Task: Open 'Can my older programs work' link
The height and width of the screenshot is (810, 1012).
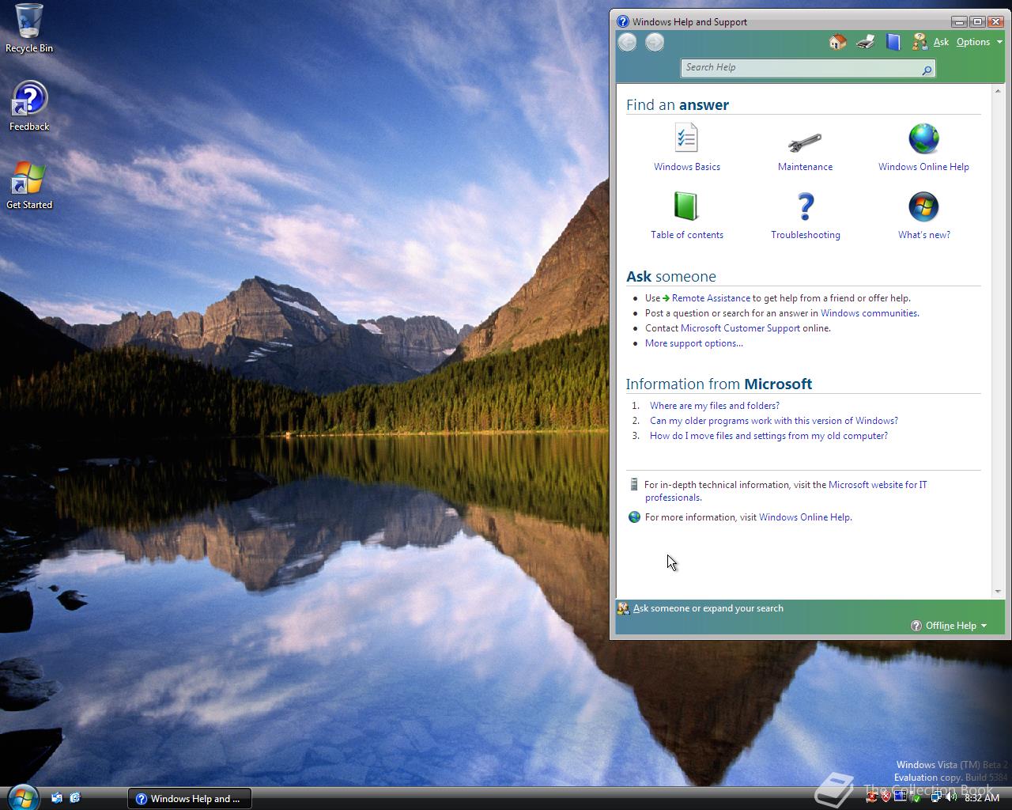Action: pos(774,421)
